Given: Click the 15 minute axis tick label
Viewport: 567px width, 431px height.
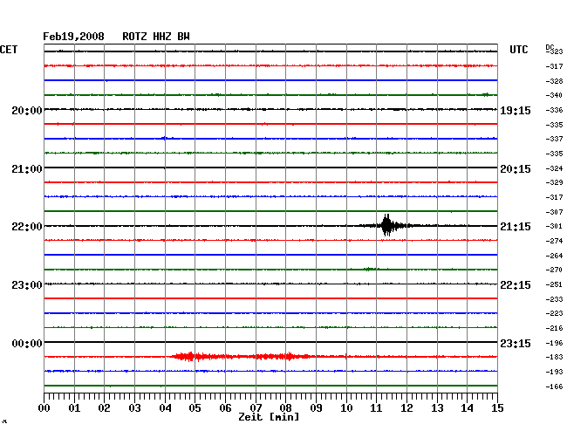Looking at the screenshot, I should (x=497, y=408).
